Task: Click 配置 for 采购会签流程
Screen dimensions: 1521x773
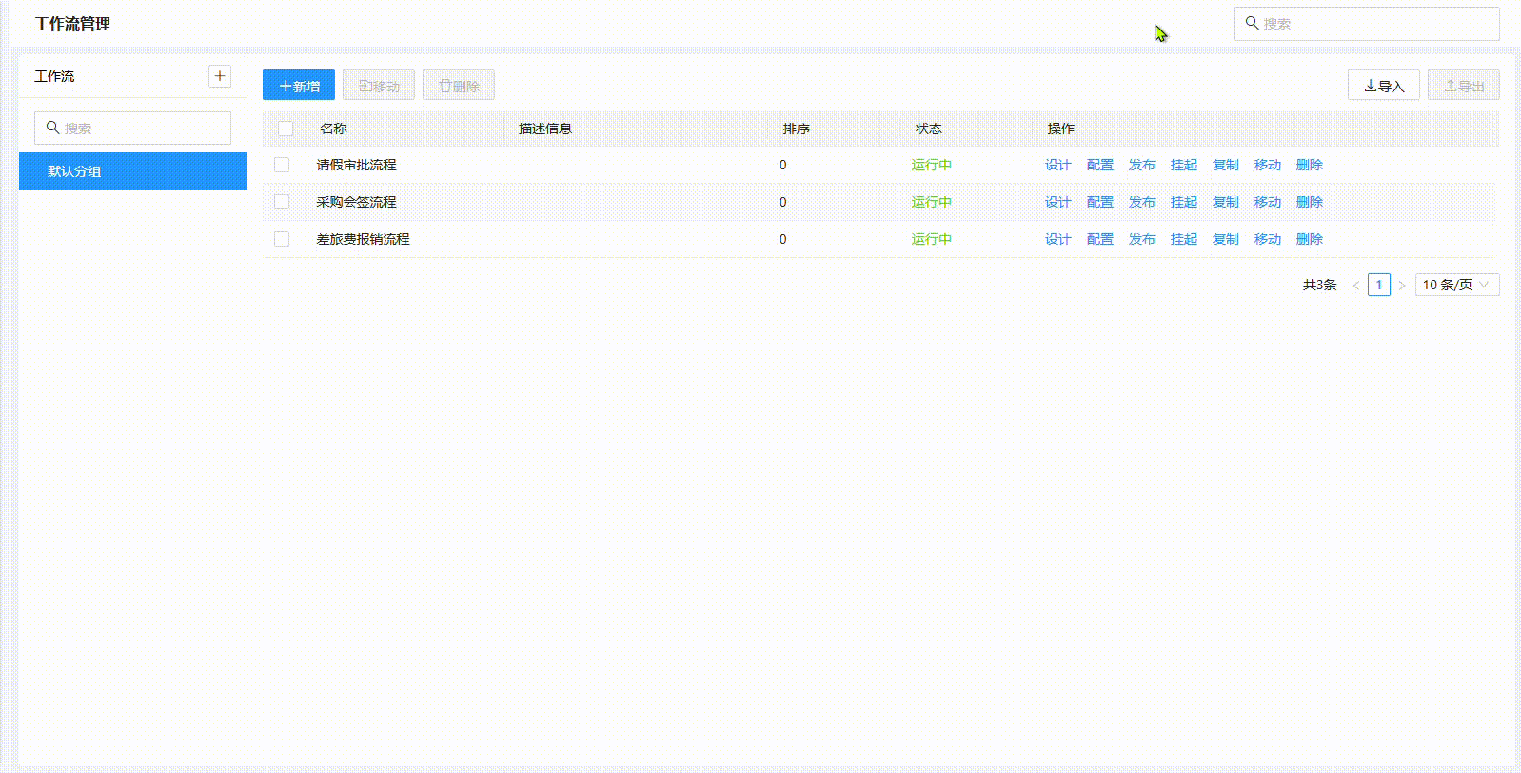Action: coord(1099,202)
